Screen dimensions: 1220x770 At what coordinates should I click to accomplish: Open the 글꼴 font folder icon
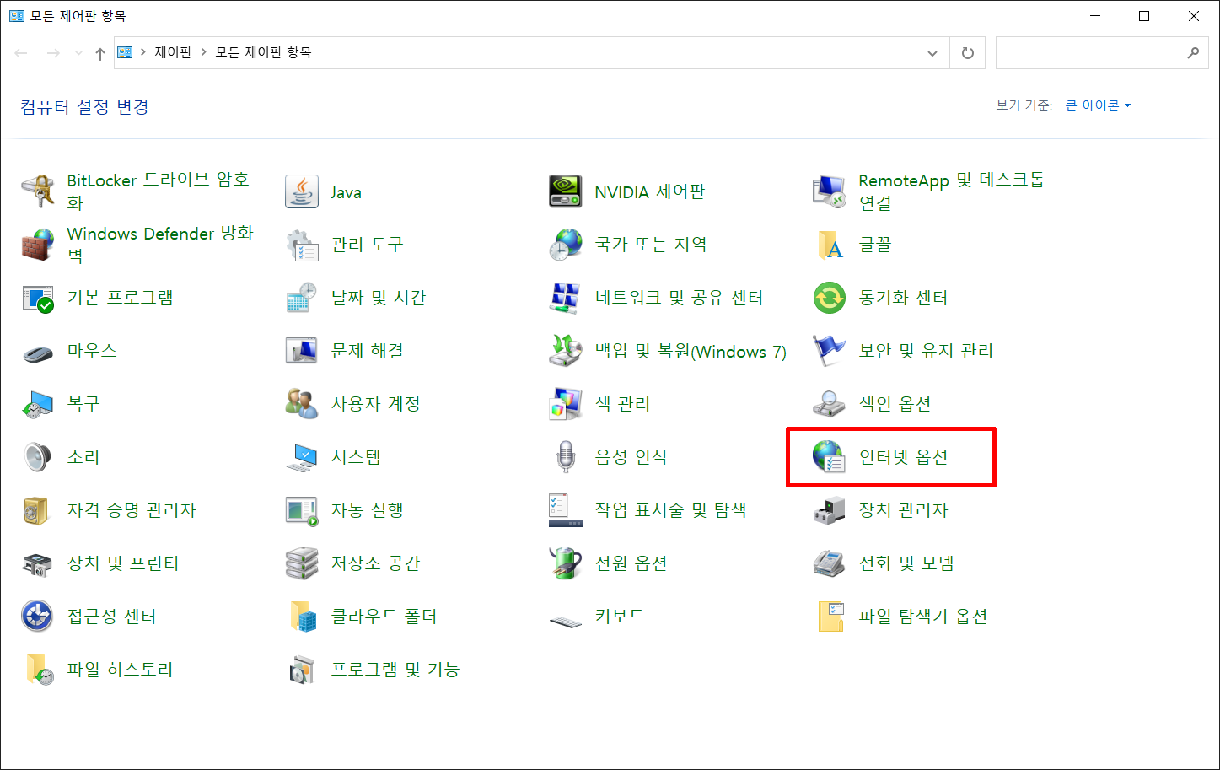tap(829, 245)
